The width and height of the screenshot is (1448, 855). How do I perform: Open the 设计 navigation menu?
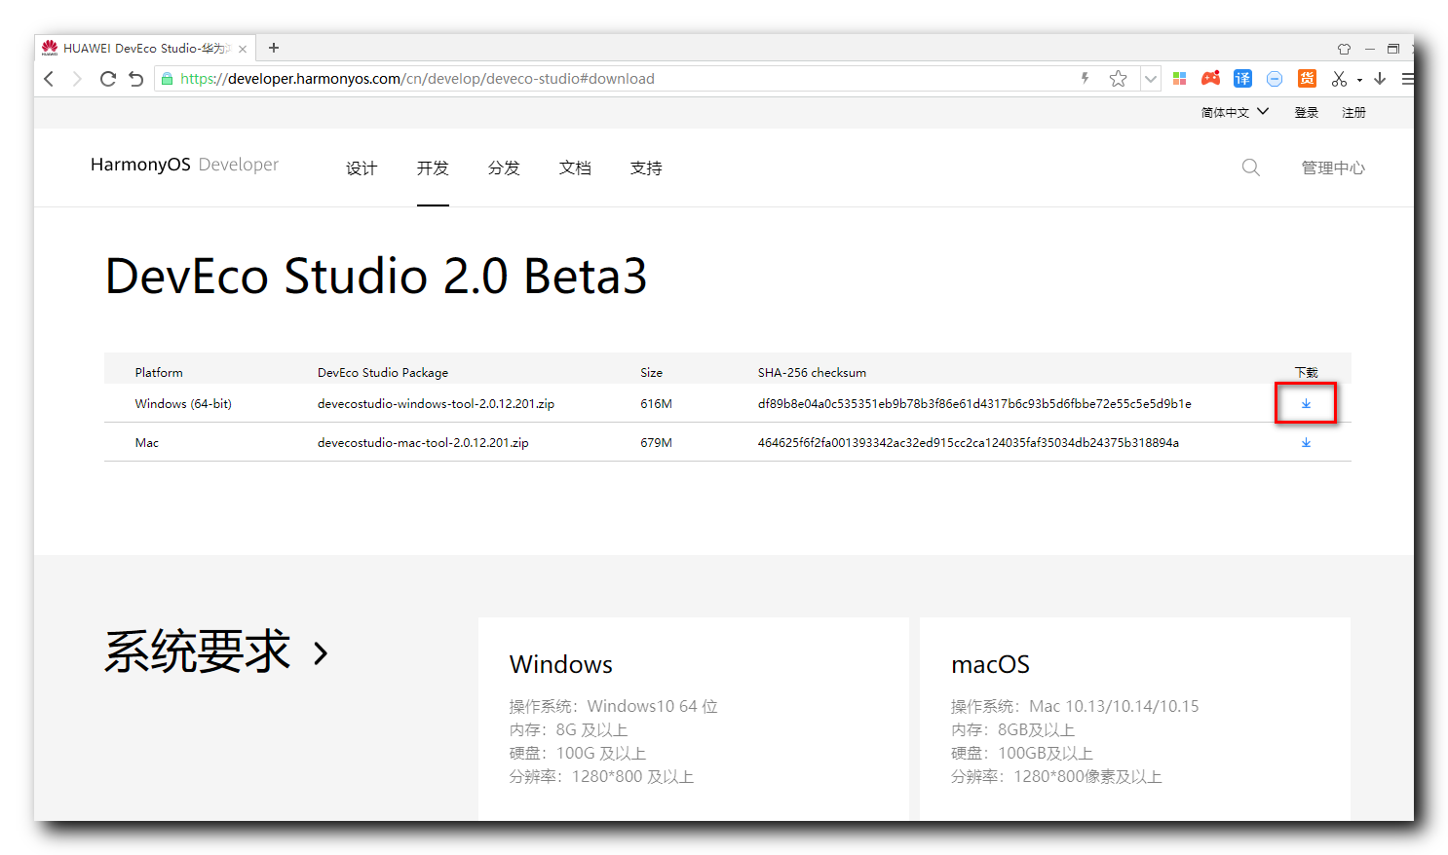[x=362, y=168]
